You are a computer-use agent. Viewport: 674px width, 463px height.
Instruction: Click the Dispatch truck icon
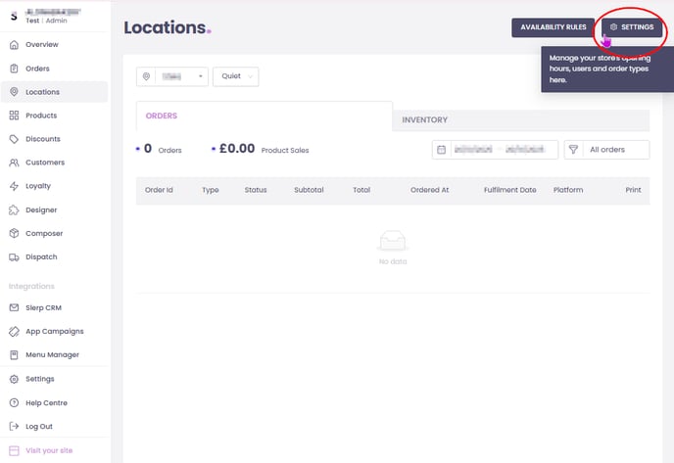coord(14,257)
